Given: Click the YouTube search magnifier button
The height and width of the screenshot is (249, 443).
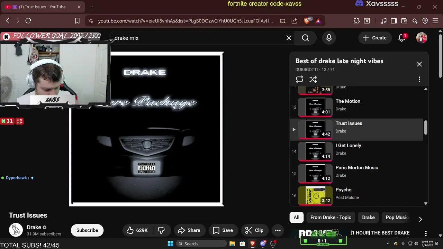Looking at the screenshot, I should [305, 38].
